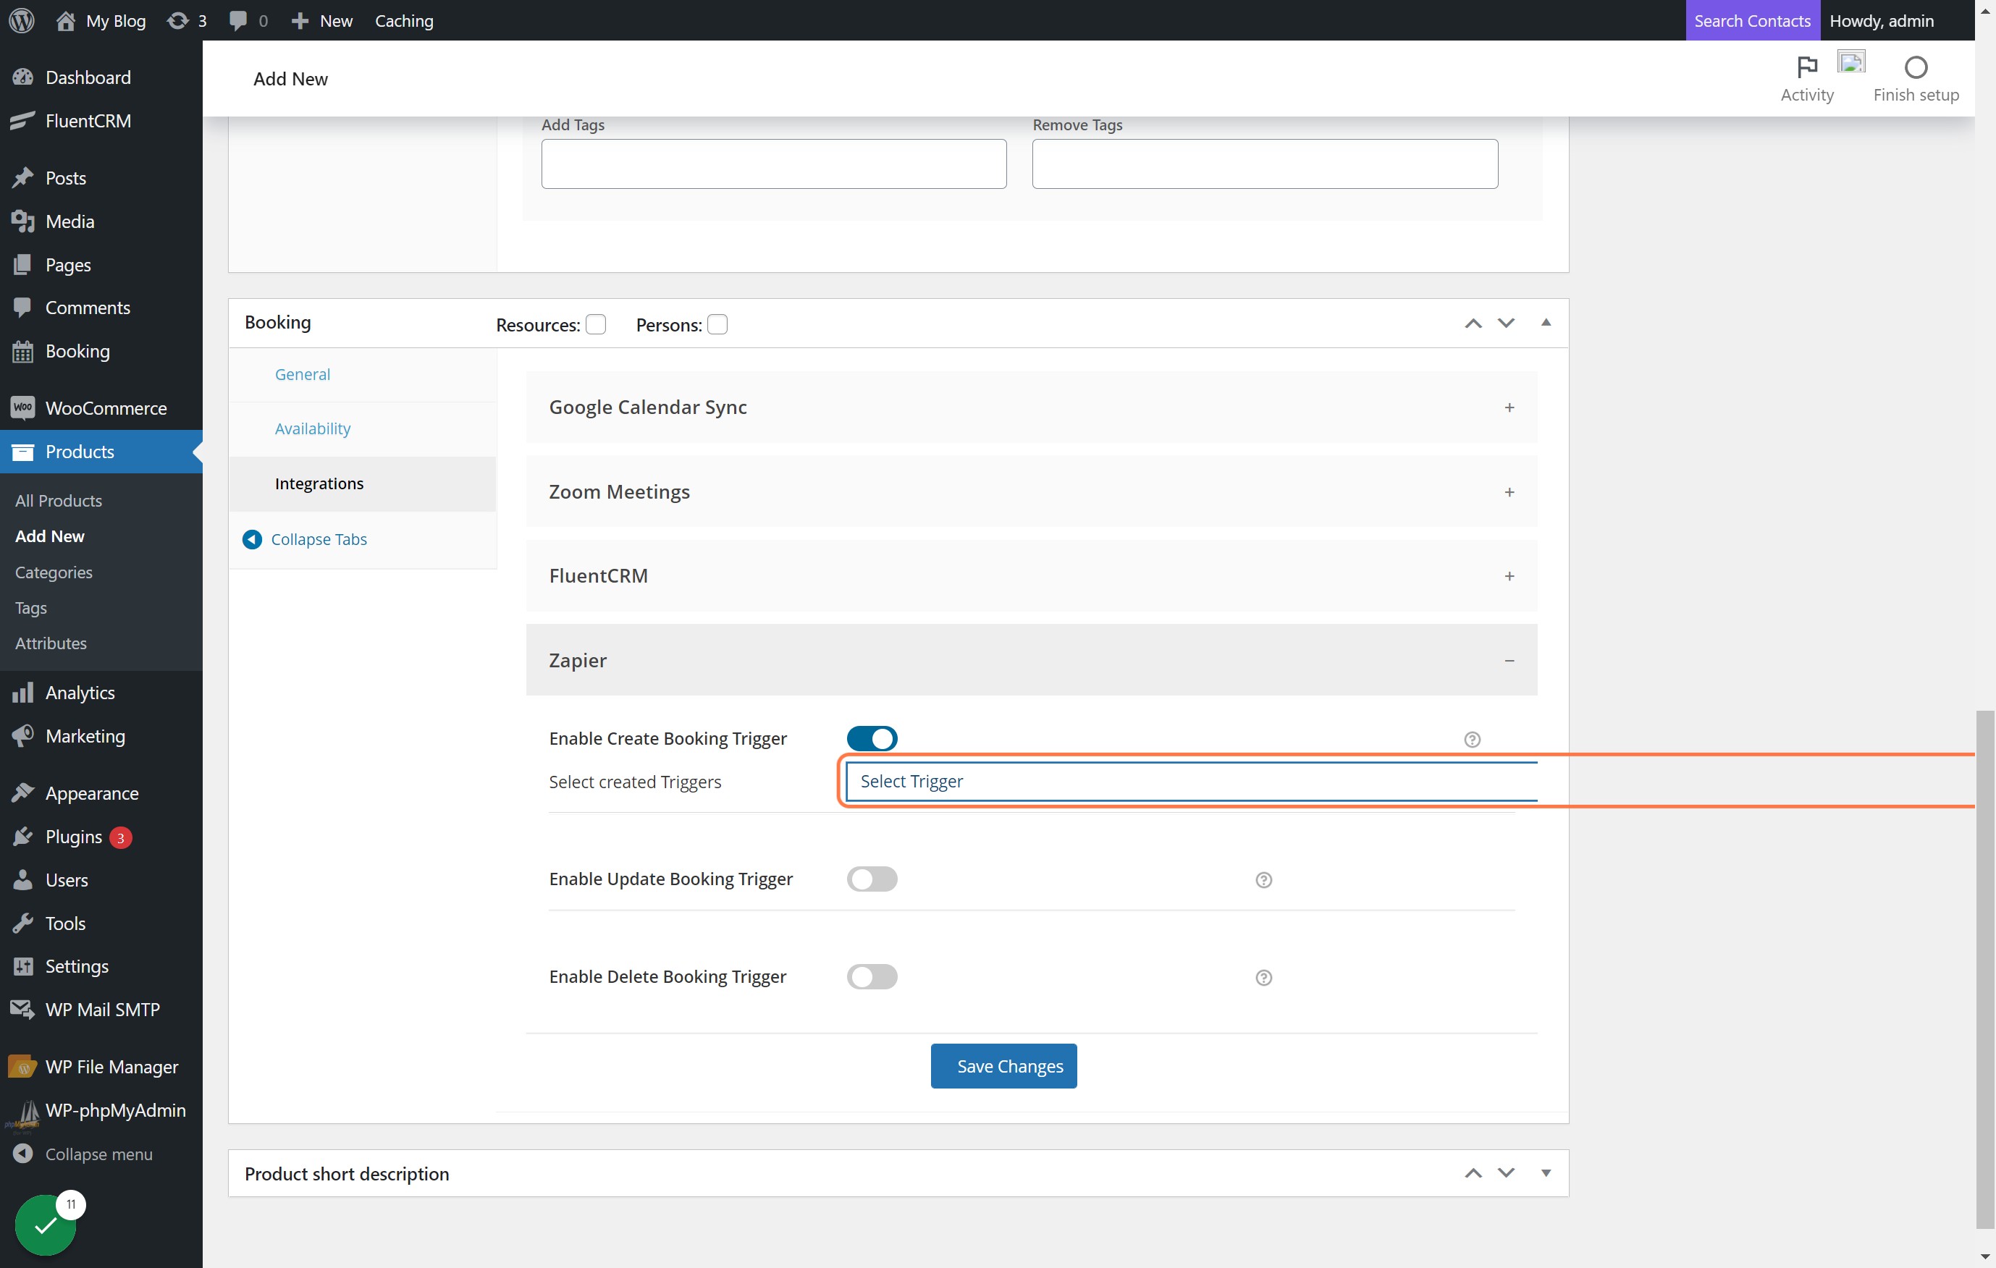Toggle the Booking panel collapse triangle
The image size is (1996, 1268).
[1545, 322]
